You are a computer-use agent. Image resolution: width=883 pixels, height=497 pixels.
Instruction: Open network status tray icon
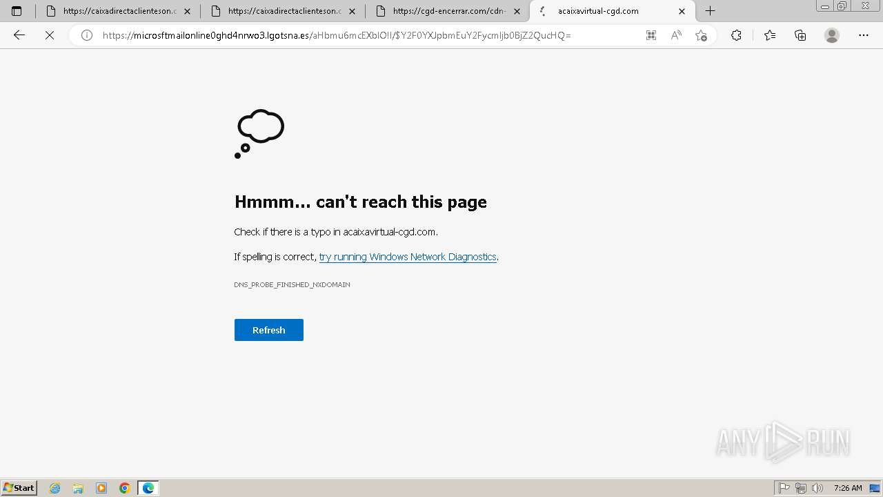pyautogui.click(x=801, y=488)
